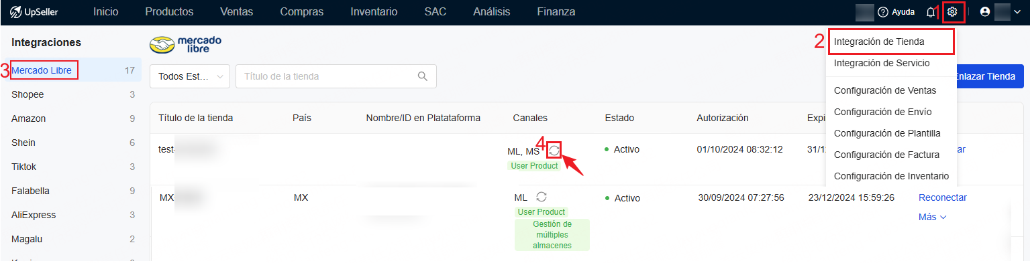This screenshot has height=263, width=1030.
Task: Select Shopee in Integraciones list
Action: 70,94
